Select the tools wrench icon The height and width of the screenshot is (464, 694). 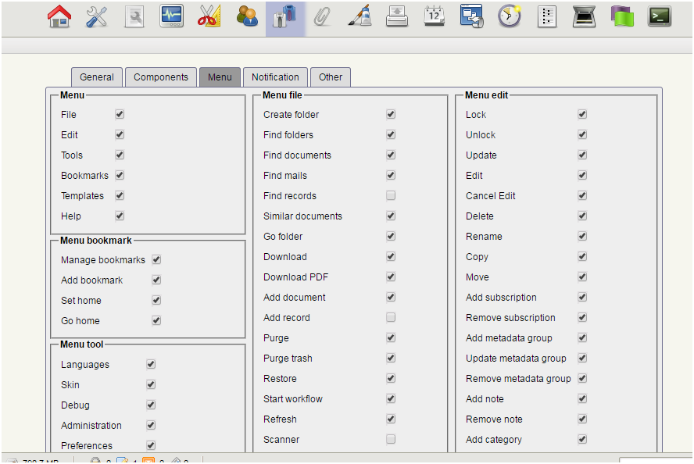point(97,16)
